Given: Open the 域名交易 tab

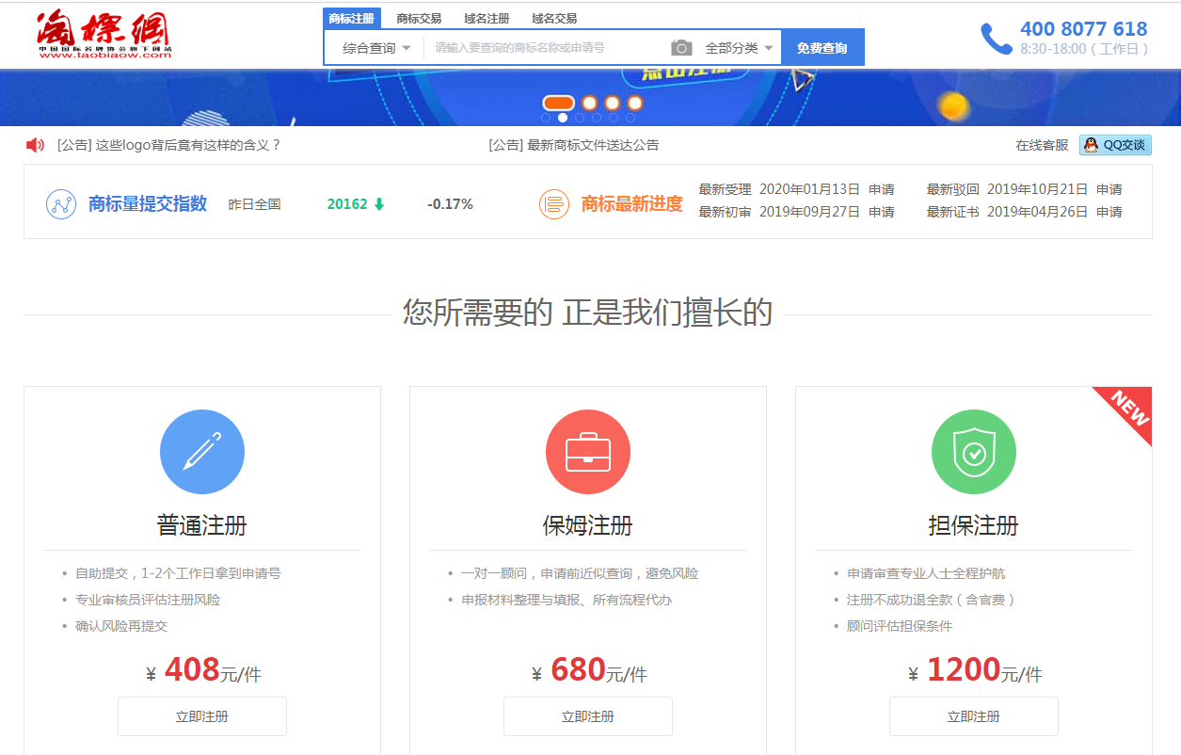Looking at the screenshot, I should (x=554, y=18).
